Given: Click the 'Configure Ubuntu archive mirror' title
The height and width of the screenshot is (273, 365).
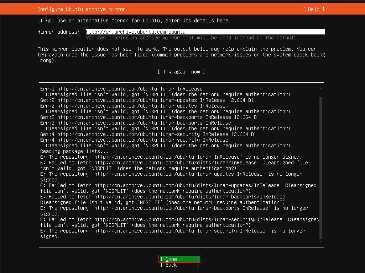Looking at the screenshot, I should [81, 9].
